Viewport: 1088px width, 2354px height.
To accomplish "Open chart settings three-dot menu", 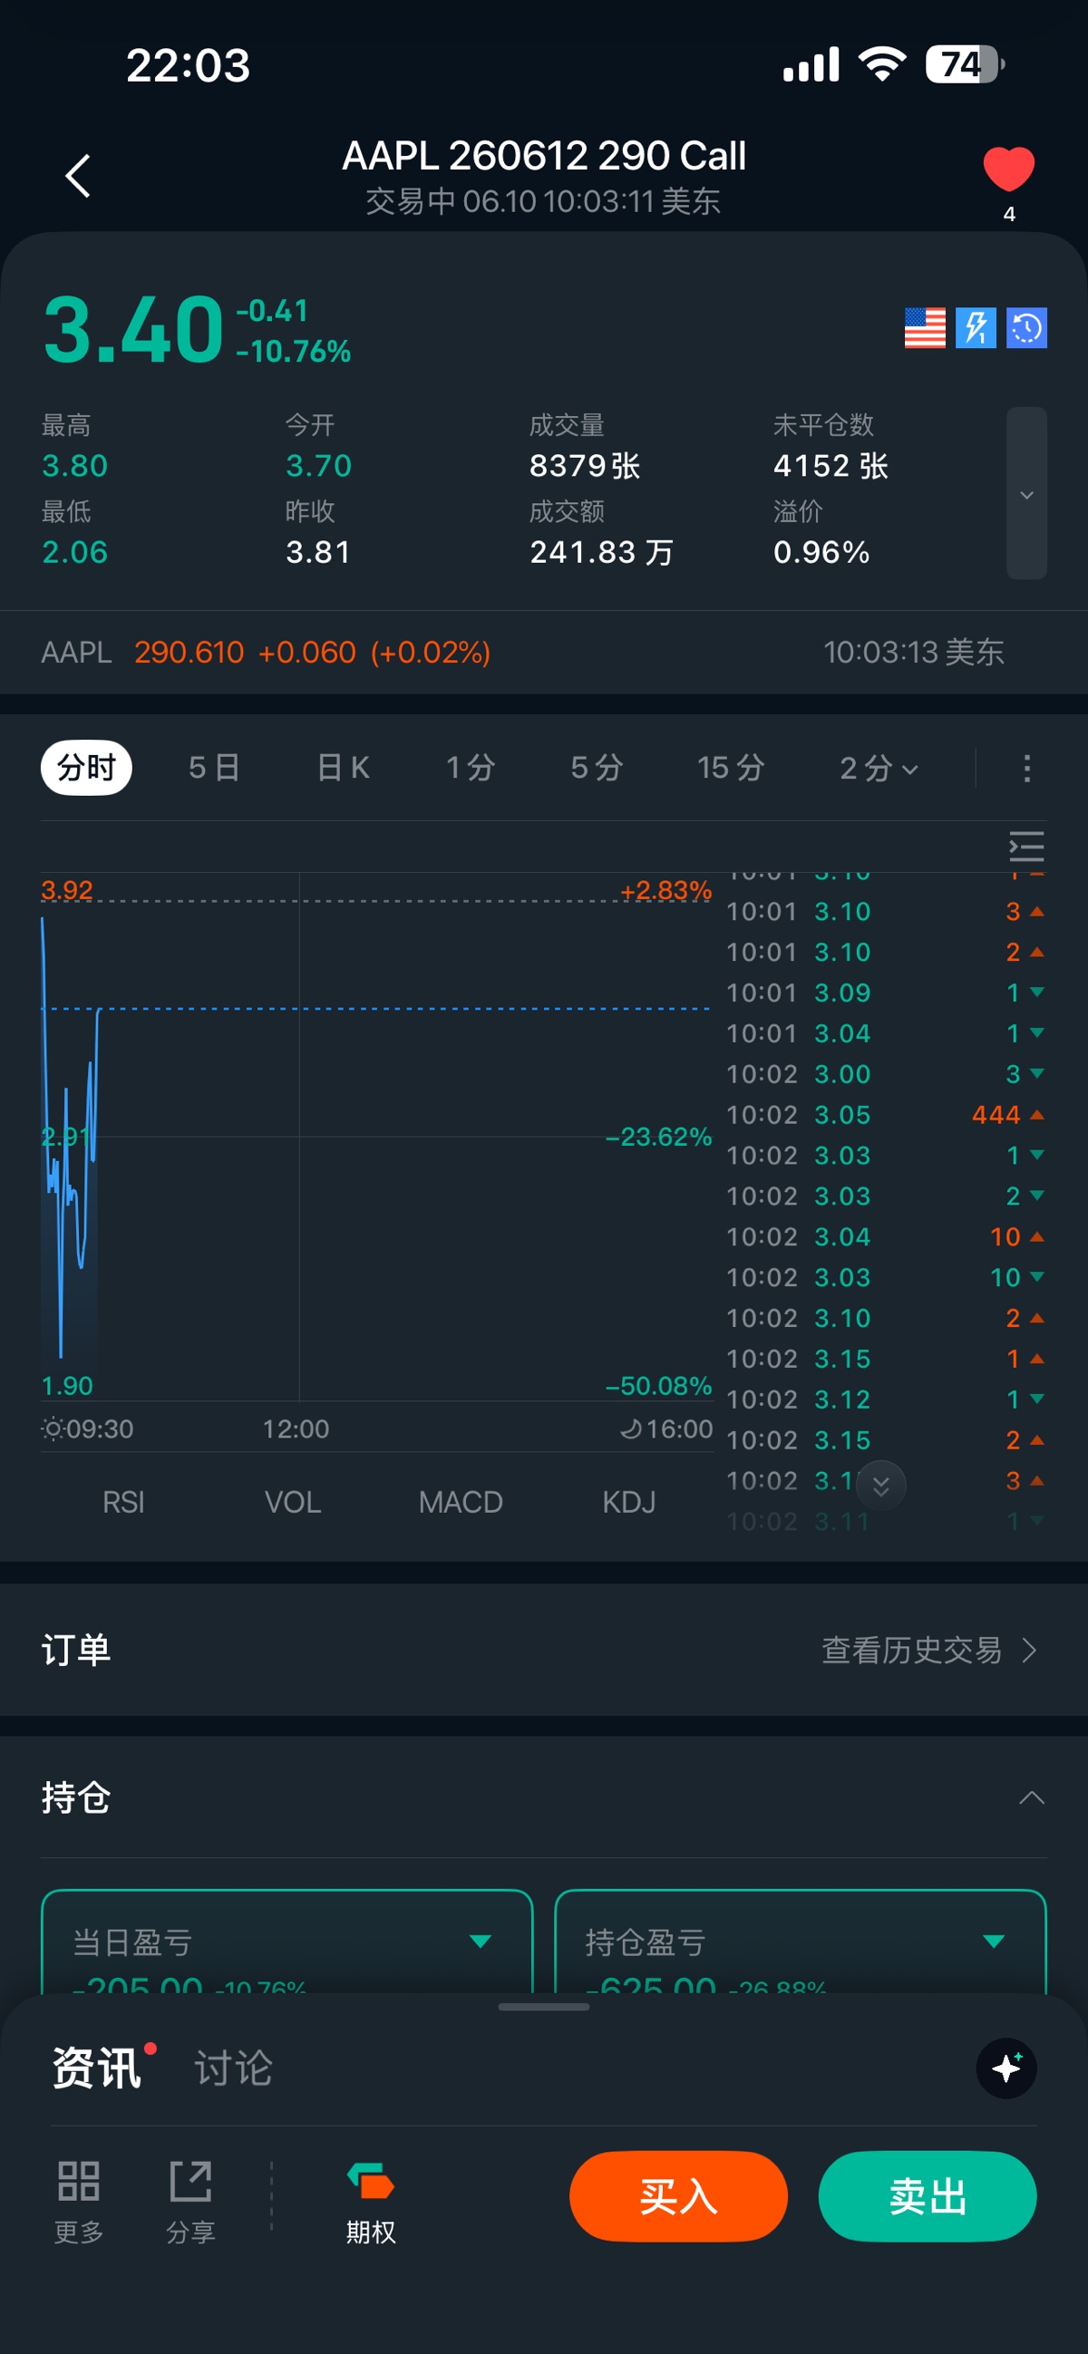I will pos(1026,768).
